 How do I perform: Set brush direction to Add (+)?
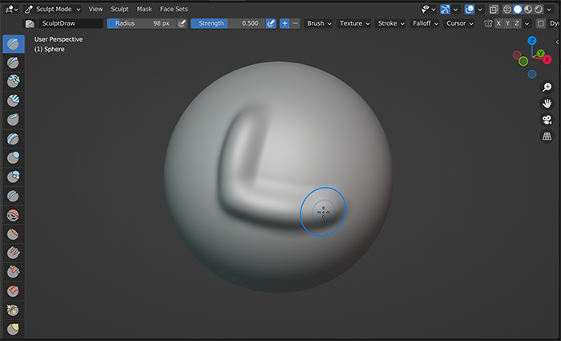(x=285, y=23)
